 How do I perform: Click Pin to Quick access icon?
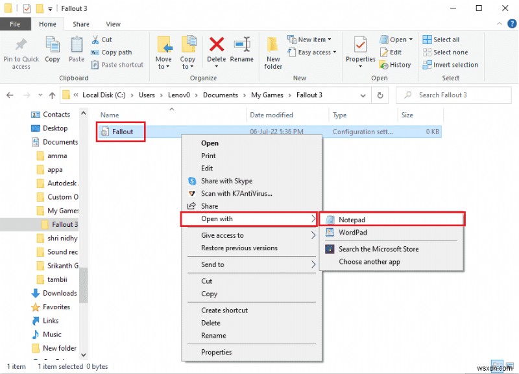click(x=21, y=44)
